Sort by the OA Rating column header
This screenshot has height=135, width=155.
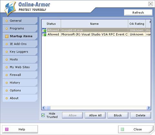click(137, 24)
